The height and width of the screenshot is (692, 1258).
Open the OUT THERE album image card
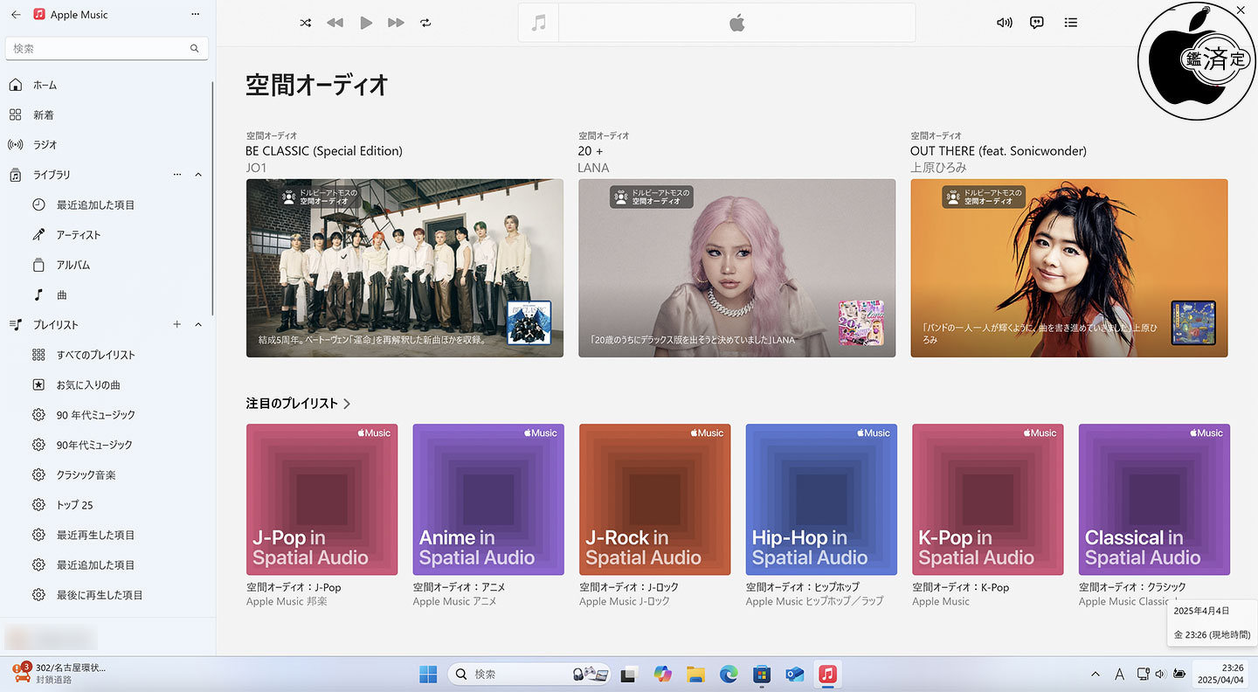(x=1069, y=268)
